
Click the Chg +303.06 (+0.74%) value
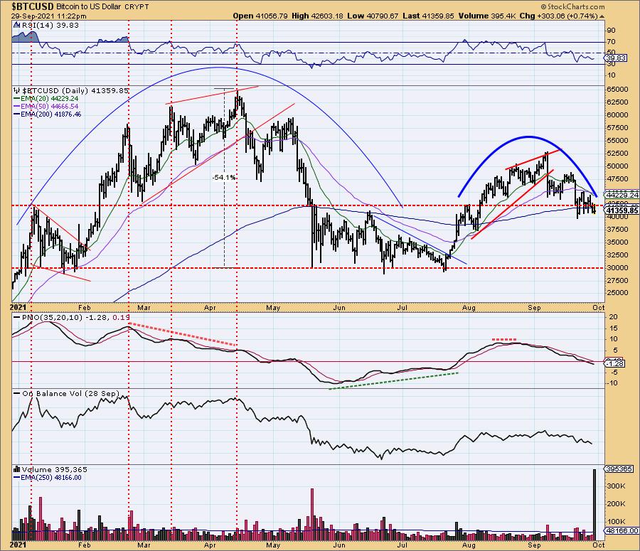[x=559, y=16]
